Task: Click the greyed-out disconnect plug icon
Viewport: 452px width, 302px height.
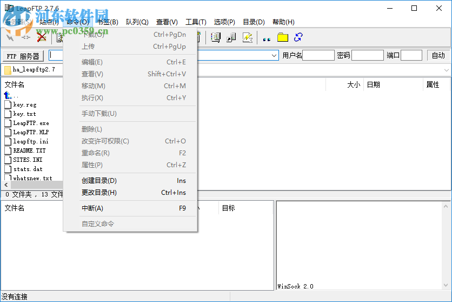Action: [25, 37]
